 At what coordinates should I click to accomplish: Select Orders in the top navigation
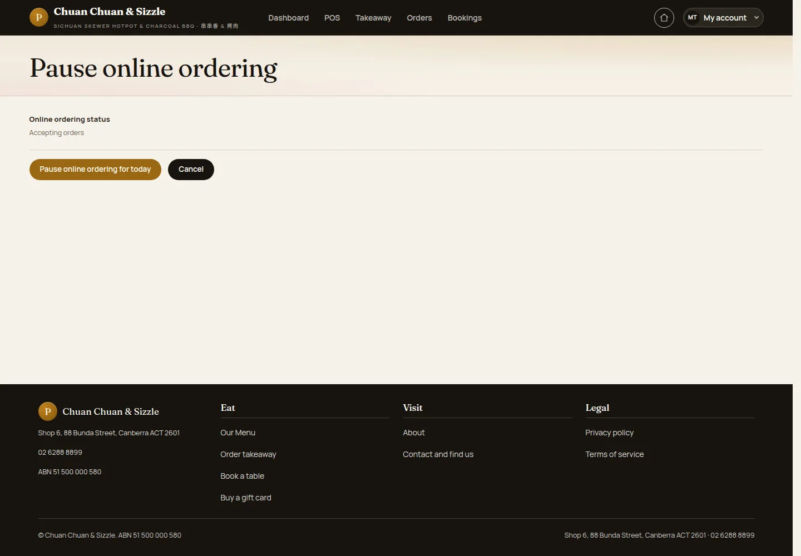tap(419, 18)
